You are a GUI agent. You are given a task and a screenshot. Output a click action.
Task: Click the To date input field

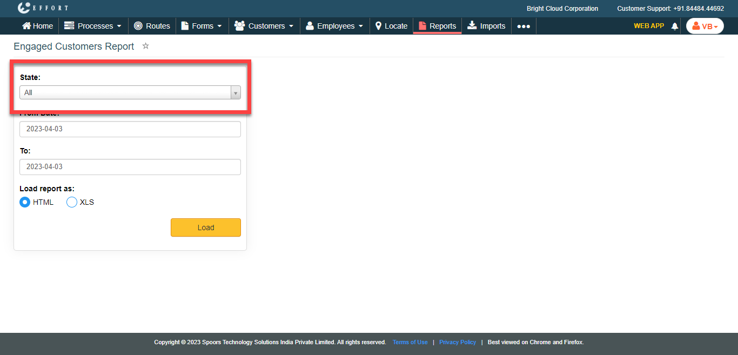(x=130, y=167)
